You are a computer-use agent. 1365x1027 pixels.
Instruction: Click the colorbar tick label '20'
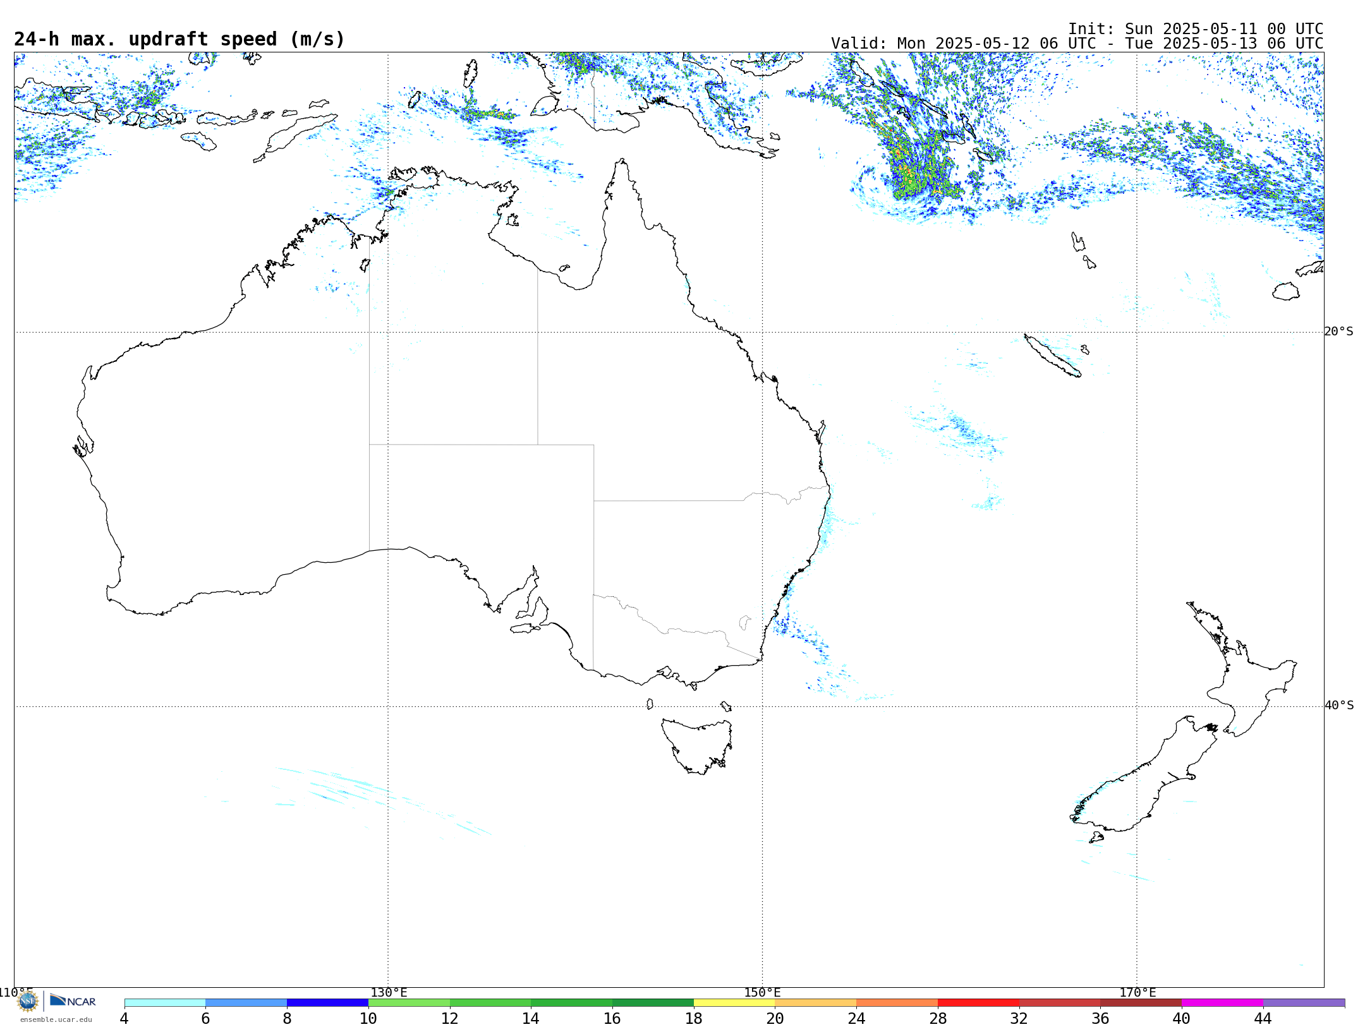(775, 1018)
